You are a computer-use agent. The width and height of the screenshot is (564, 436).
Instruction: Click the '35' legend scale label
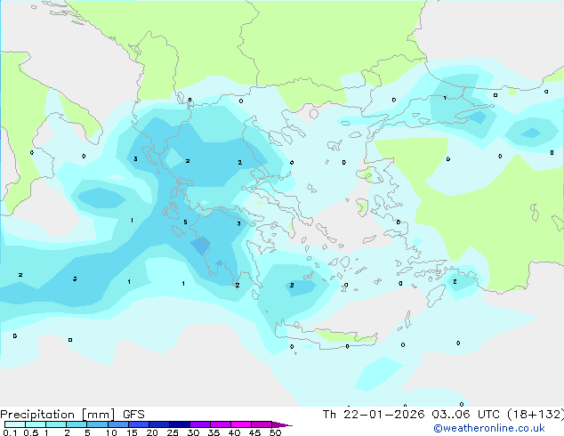(x=214, y=432)
